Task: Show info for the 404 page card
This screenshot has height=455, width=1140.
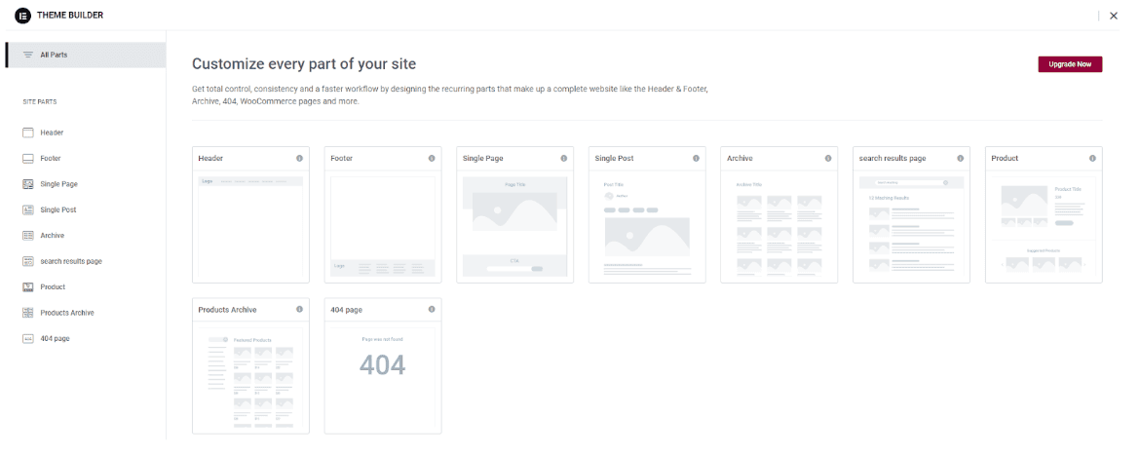Action: point(432,310)
